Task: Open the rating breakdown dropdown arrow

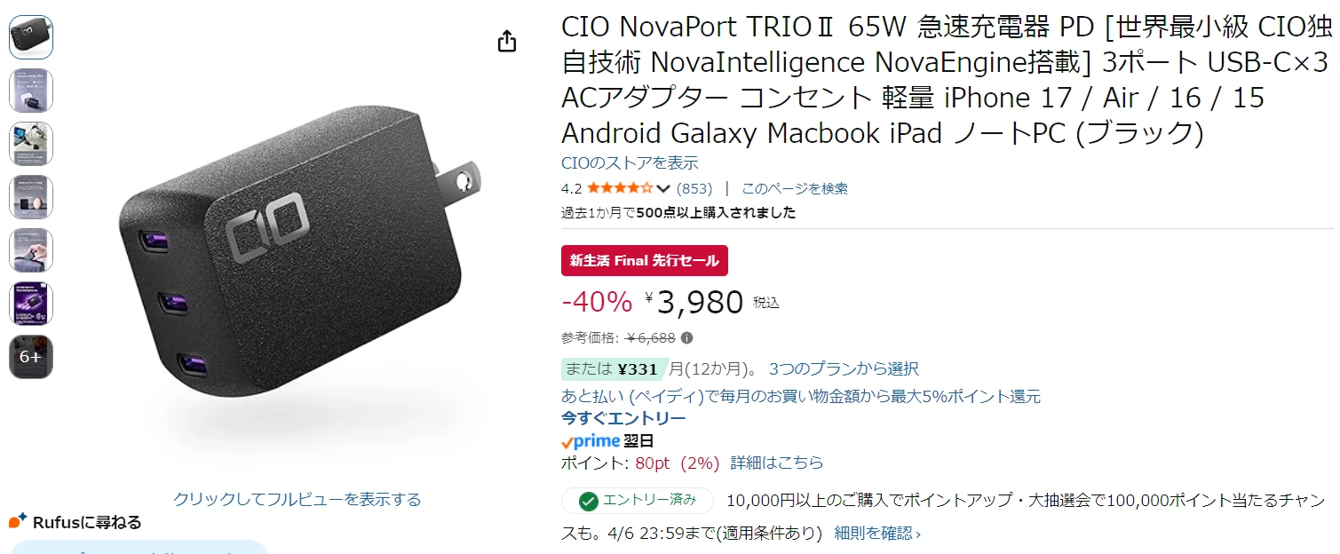Action: click(x=662, y=188)
